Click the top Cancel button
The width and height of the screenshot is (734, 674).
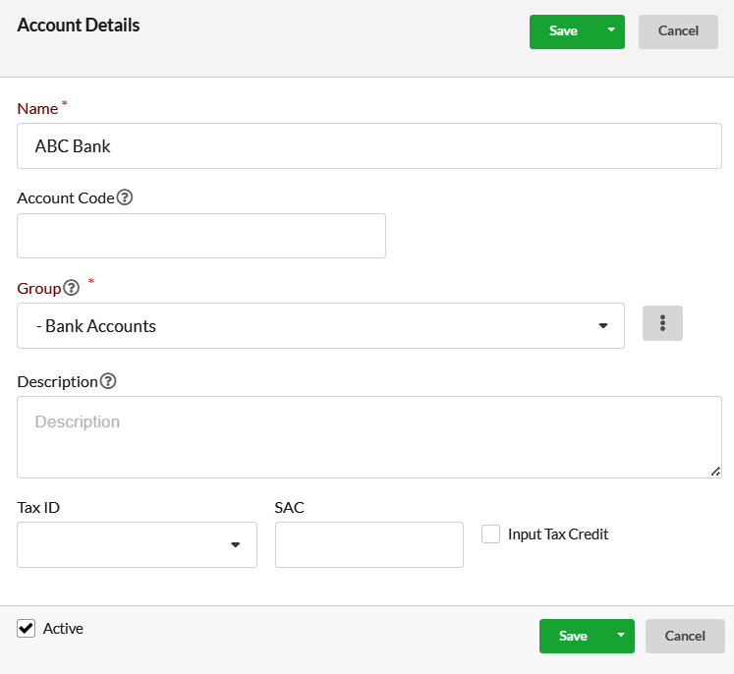pyautogui.click(x=678, y=30)
